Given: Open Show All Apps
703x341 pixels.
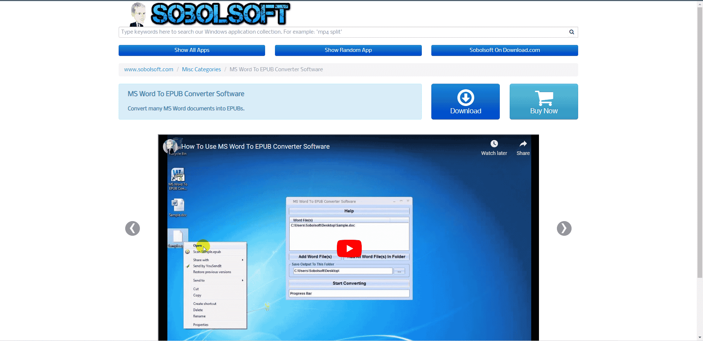Looking at the screenshot, I should pyautogui.click(x=192, y=50).
